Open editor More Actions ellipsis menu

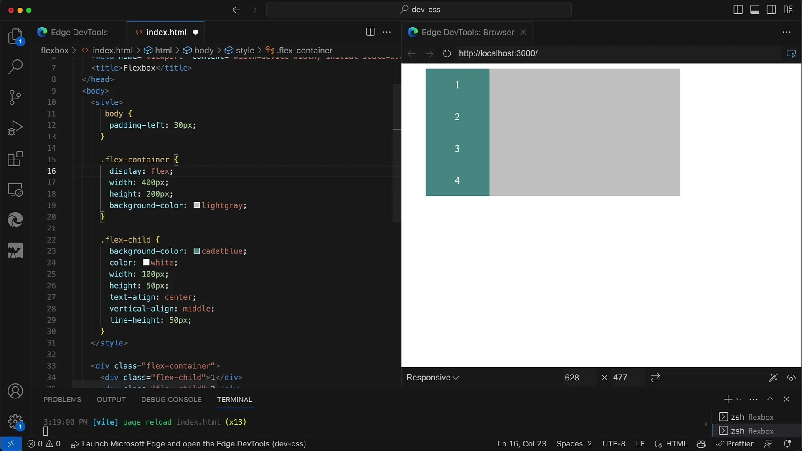pos(387,32)
